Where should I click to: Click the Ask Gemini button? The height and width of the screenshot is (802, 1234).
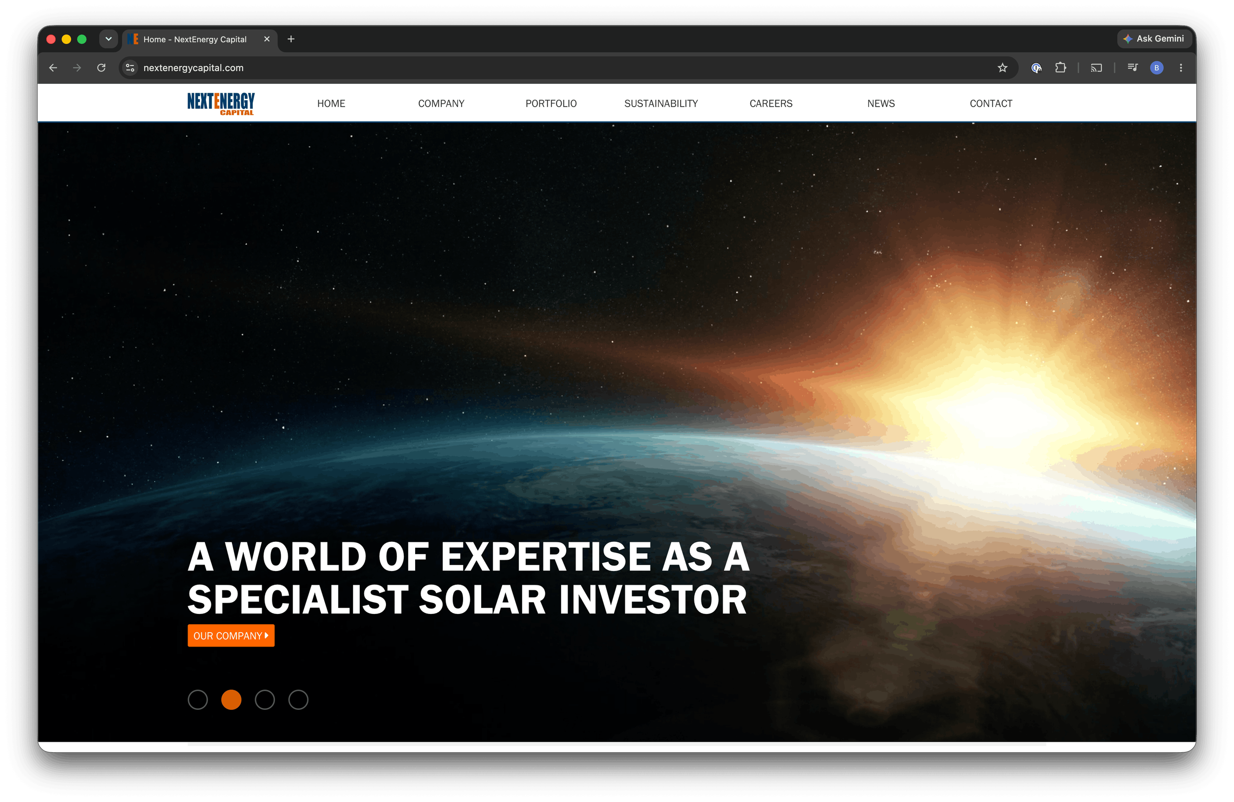(1154, 39)
